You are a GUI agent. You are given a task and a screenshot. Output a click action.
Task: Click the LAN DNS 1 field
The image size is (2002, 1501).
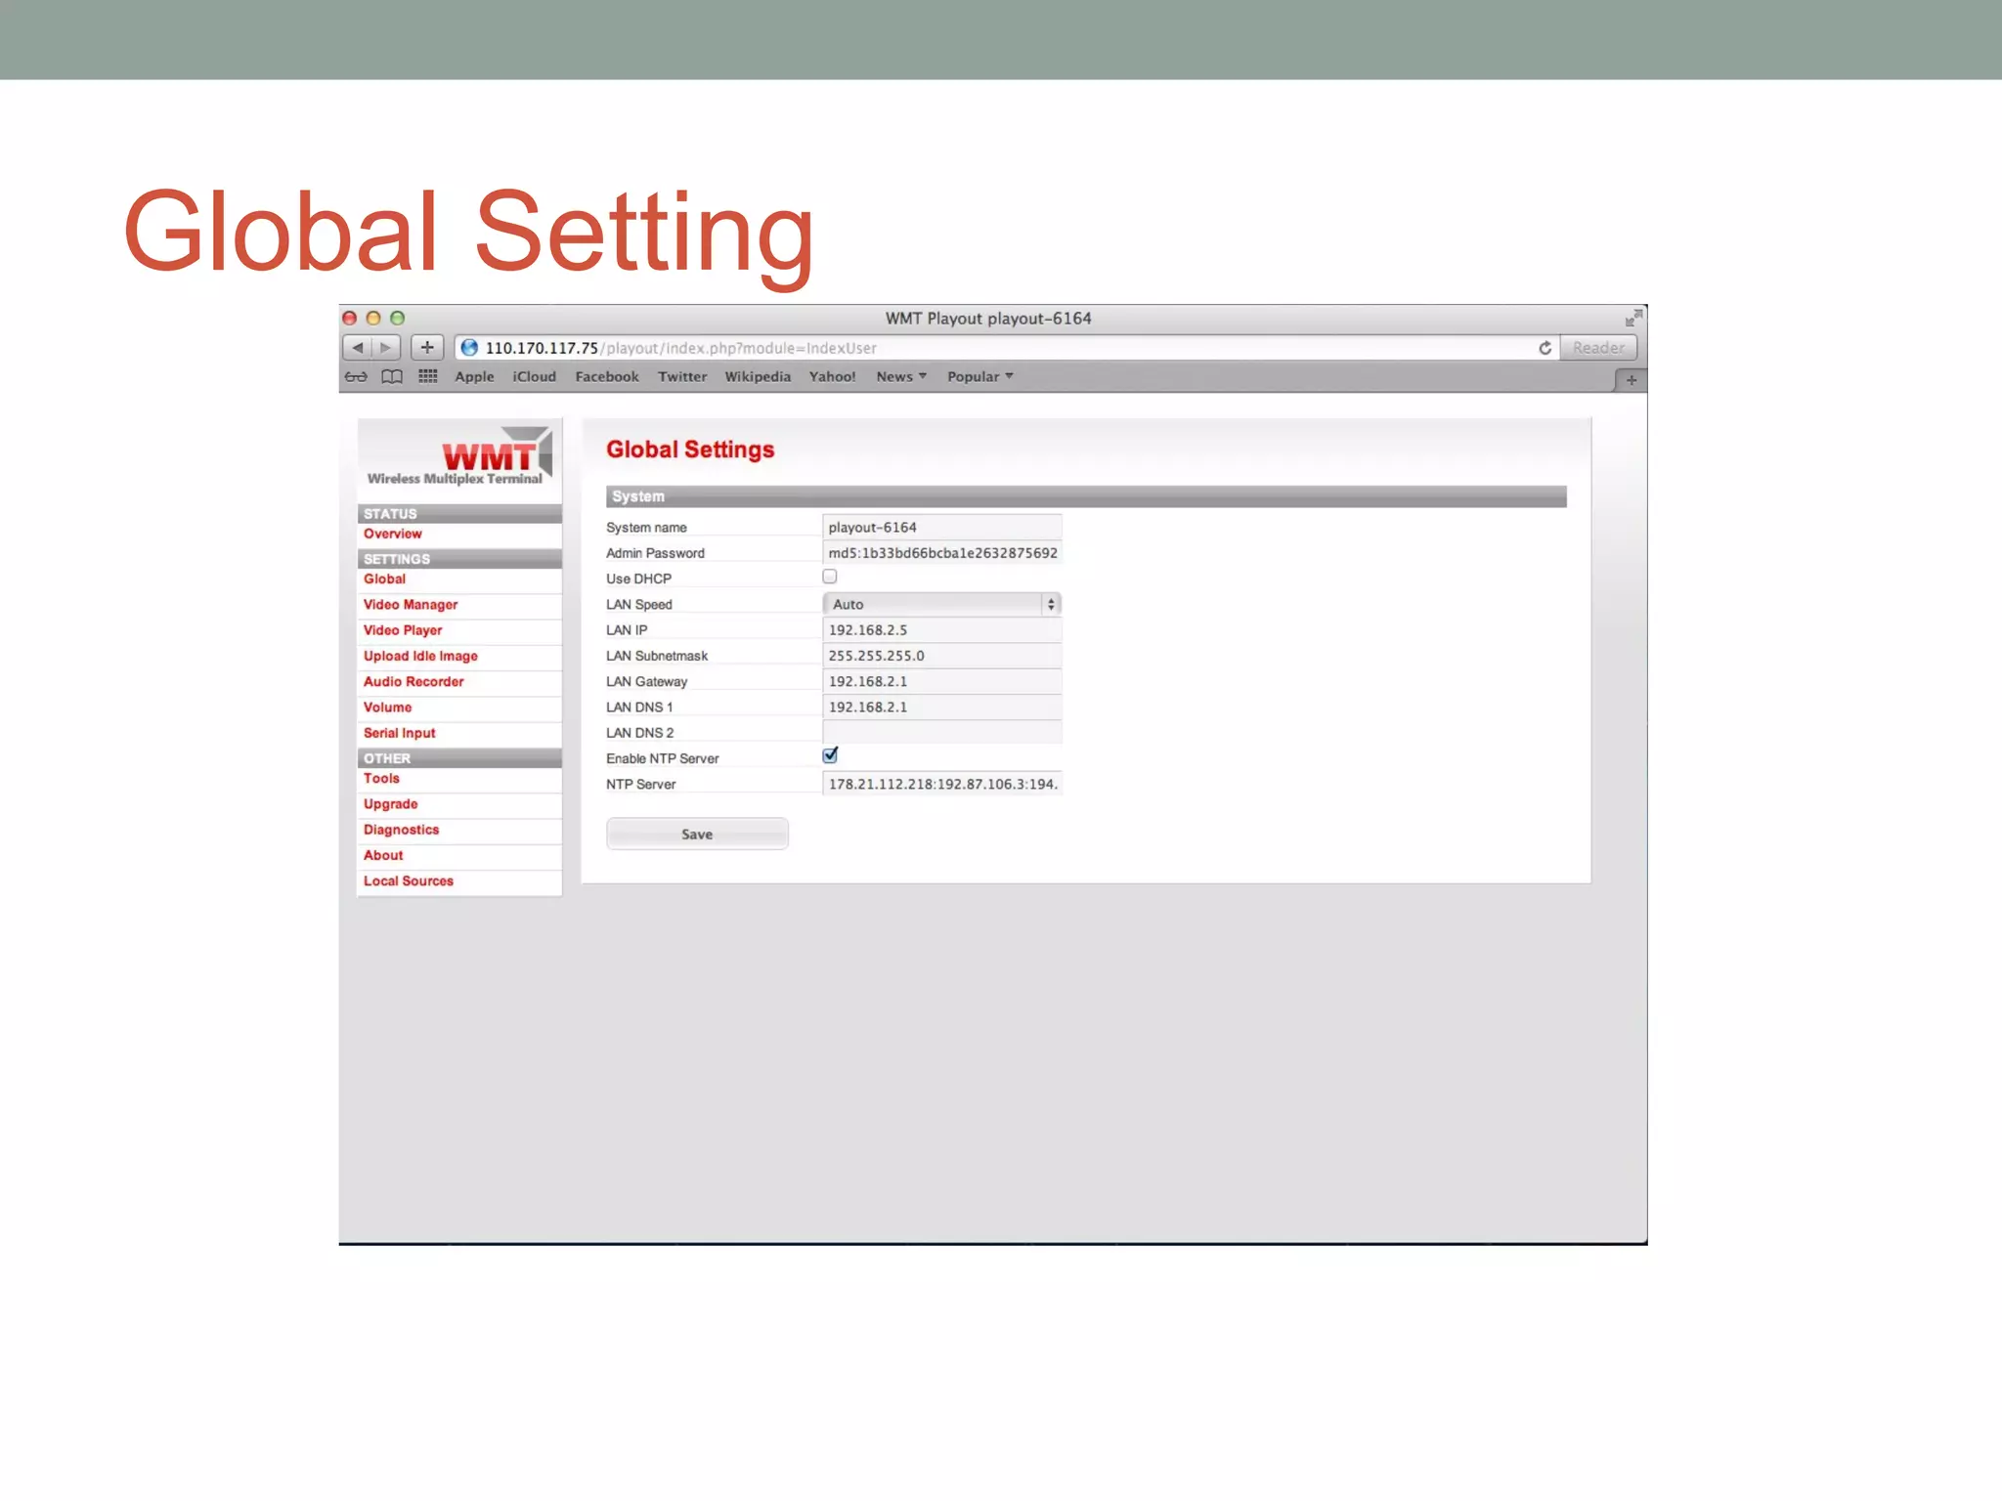pyautogui.click(x=942, y=708)
